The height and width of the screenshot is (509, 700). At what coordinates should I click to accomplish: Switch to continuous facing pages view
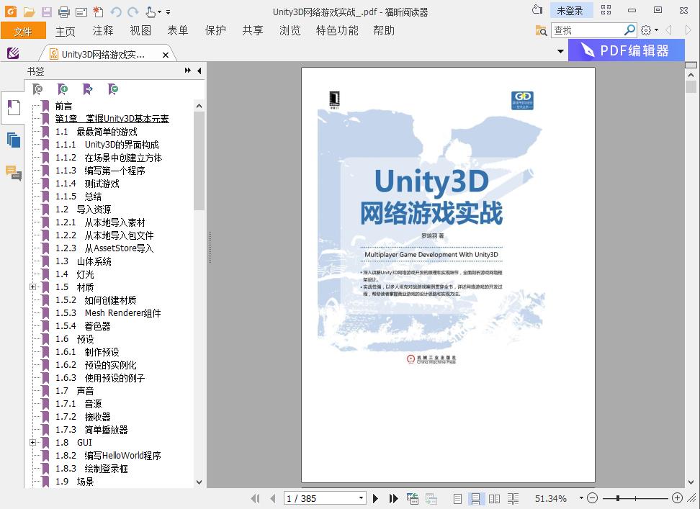tap(513, 498)
